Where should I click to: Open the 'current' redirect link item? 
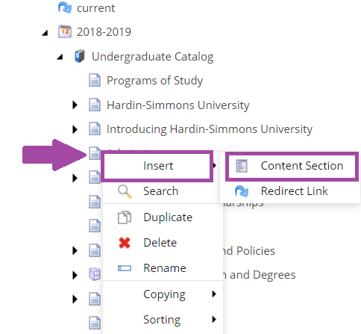[95, 8]
